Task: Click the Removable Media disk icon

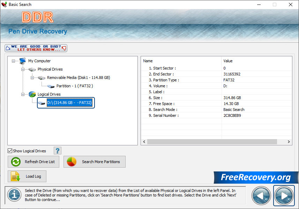Action: click(42, 78)
